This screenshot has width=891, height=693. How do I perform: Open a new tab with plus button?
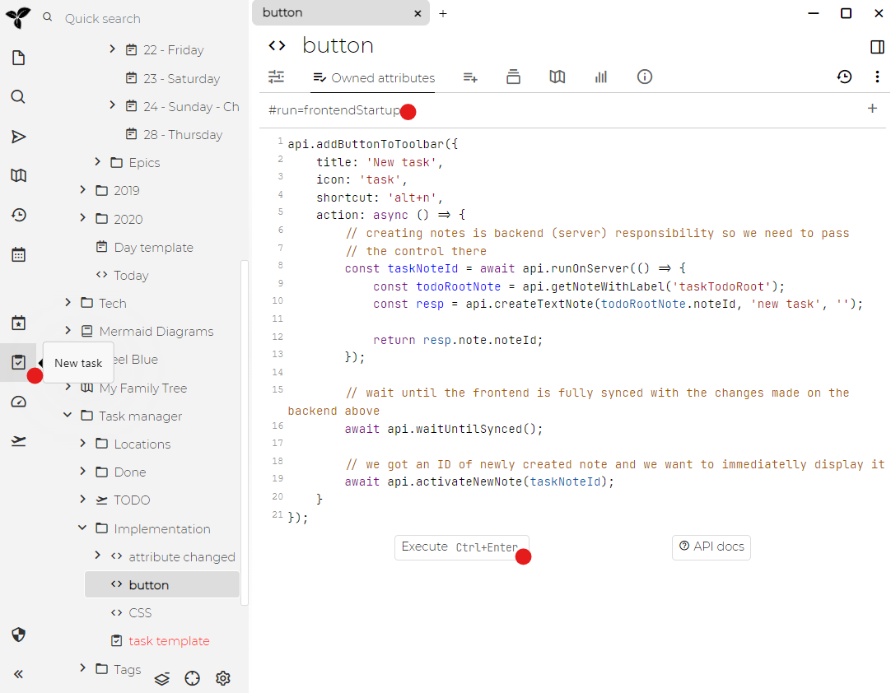[x=443, y=13]
